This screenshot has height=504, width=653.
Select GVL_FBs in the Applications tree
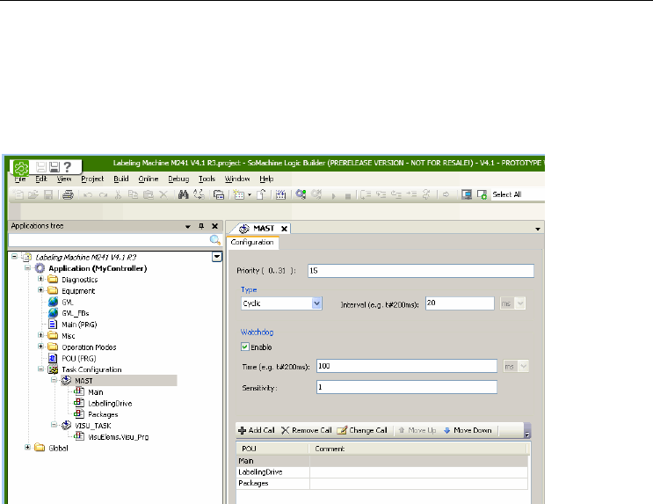point(75,313)
